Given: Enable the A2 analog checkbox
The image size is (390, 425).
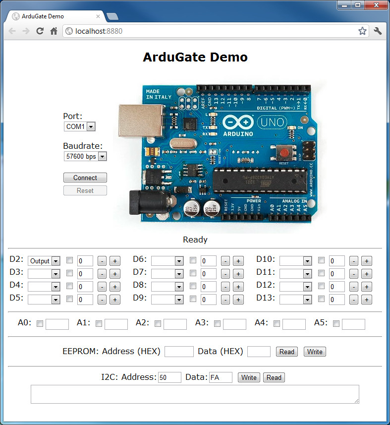Looking at the screenshot, I should point(158,324).
